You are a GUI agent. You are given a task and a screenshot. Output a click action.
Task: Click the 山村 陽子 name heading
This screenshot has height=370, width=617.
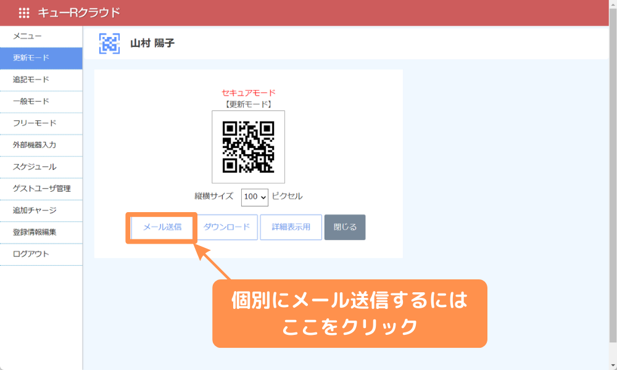[x=152, y=43]
